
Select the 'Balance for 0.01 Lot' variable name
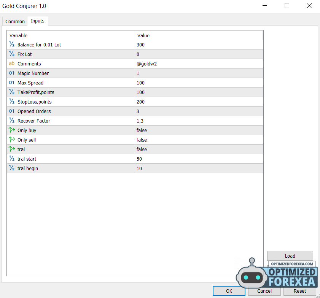click(x=39, y=45)
